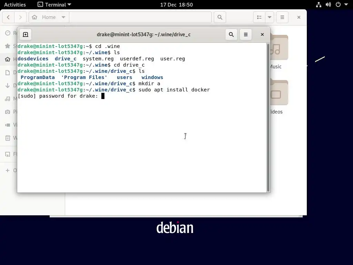Close the Files window
Viewport: 353px width, 265px height.
(299, 17)
